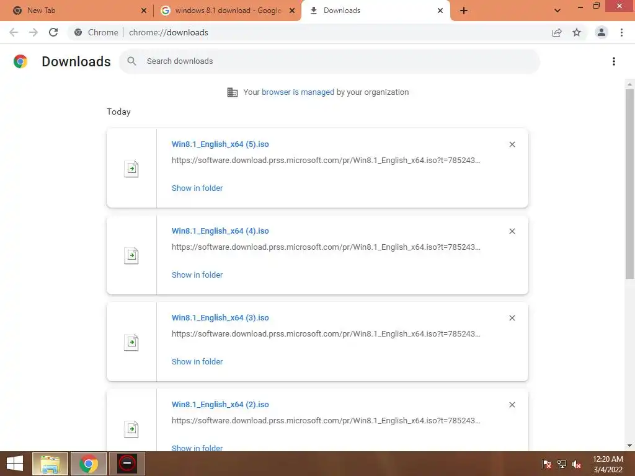The width and height of the screenshot is (635, 476).
Task: Open File Explorer from the taskbar
Action: (50, 464)
